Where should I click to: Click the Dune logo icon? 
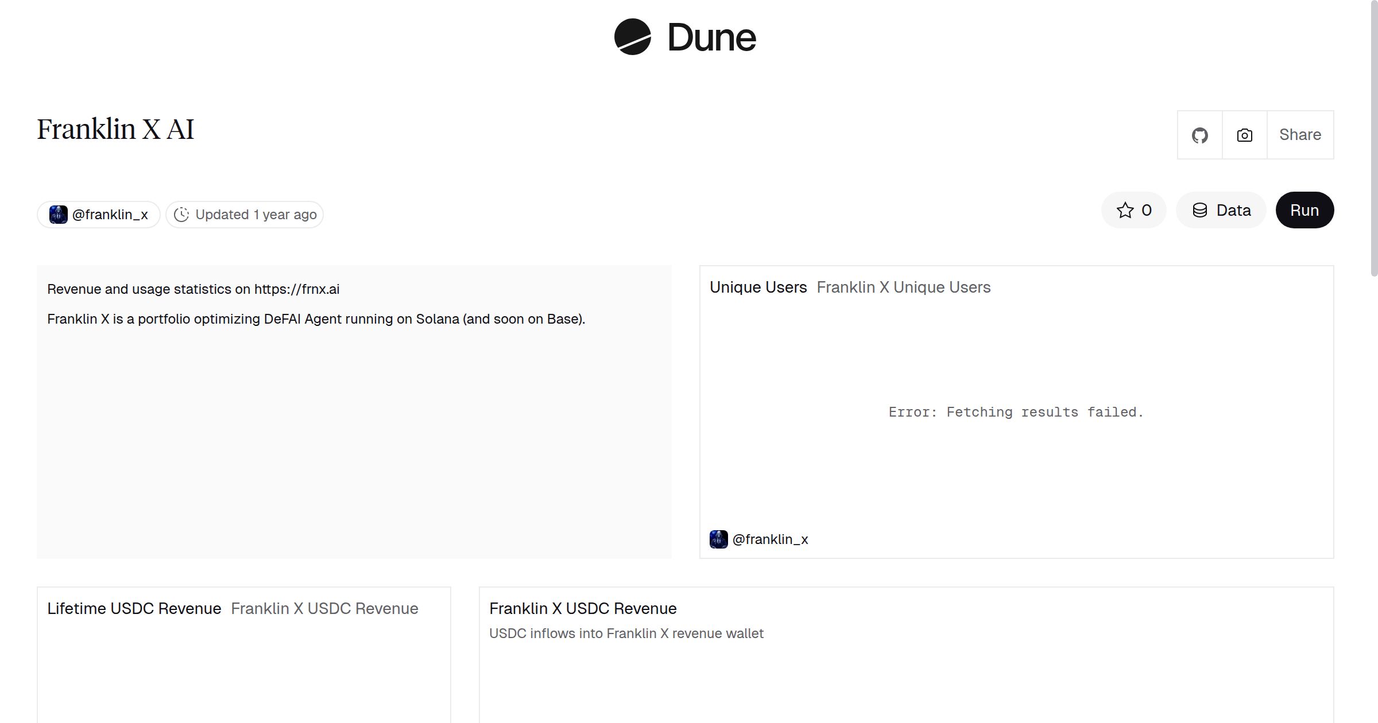(632, 37)
